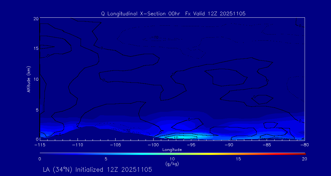Screen dimensions: 331x176
Task: Click the '(g/kg)' colorbar units label
Action: point(172,164)
